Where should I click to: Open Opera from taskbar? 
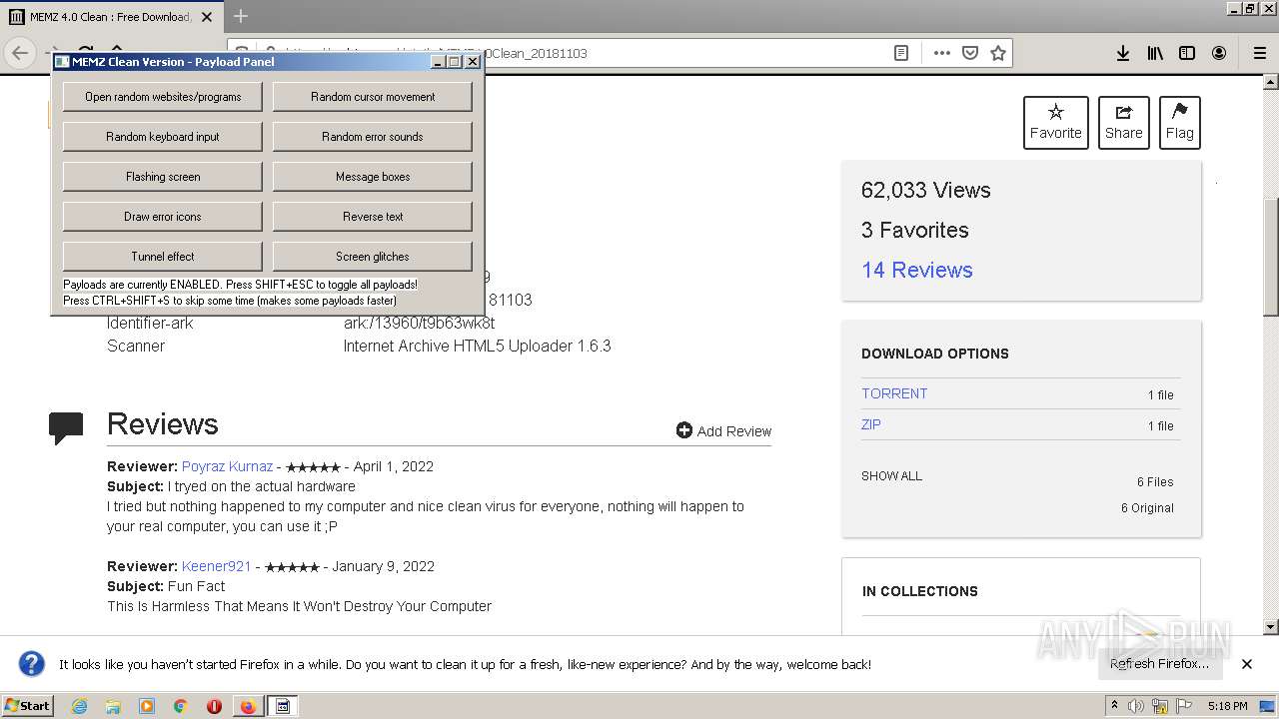(x=214, y=706)
